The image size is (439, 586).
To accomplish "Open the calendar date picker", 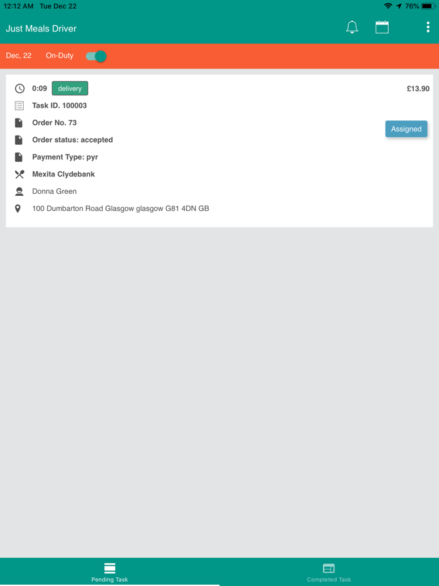I will click(x=382, y=27).
